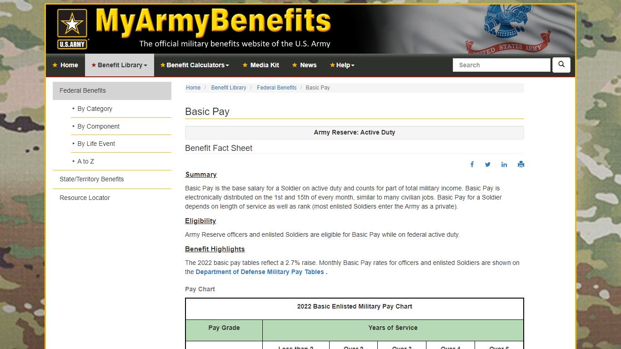The height and width of the screenshot is (349, 621).
Task: Click the search magnifier button
Action: 561,65
